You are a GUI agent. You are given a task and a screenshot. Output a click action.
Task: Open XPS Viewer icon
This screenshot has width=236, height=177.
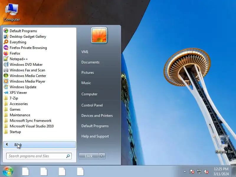(x=6, y=93)
